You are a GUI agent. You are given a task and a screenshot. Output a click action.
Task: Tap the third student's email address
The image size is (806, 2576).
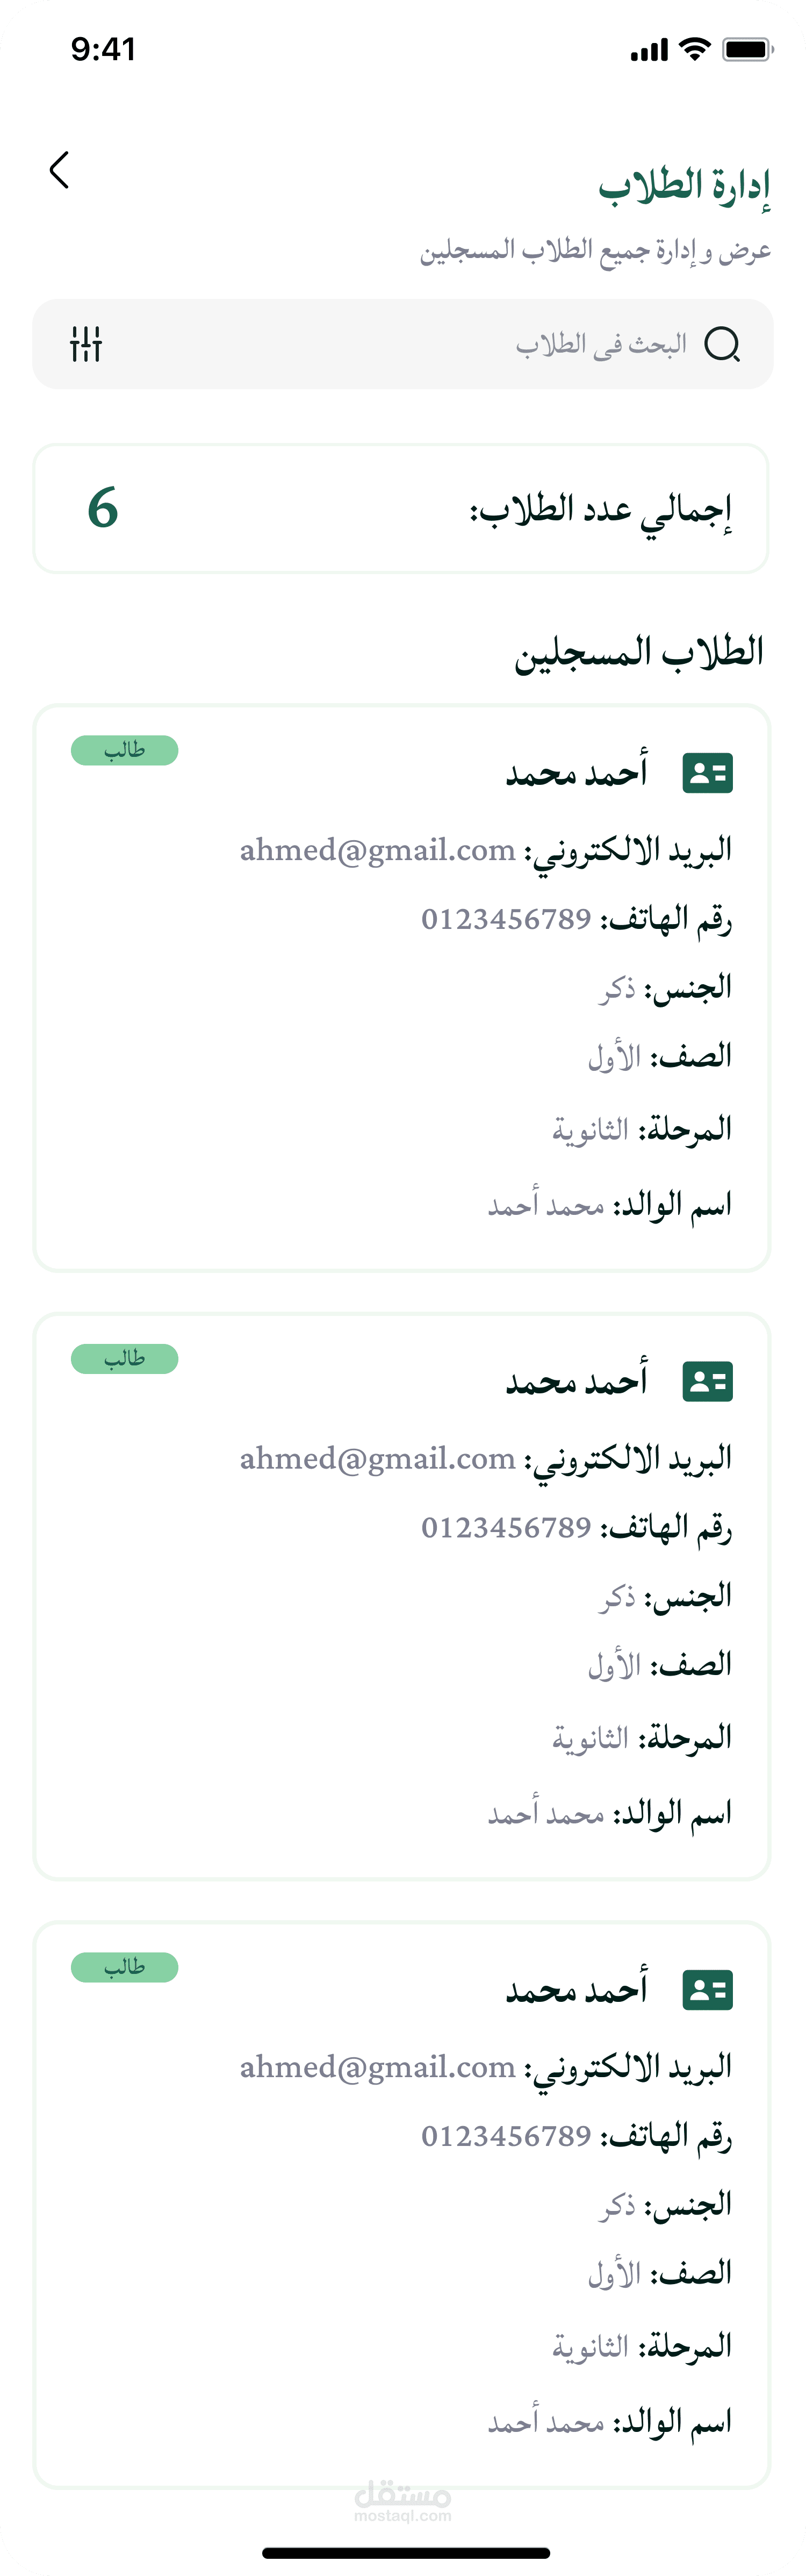pos(377,2067)
